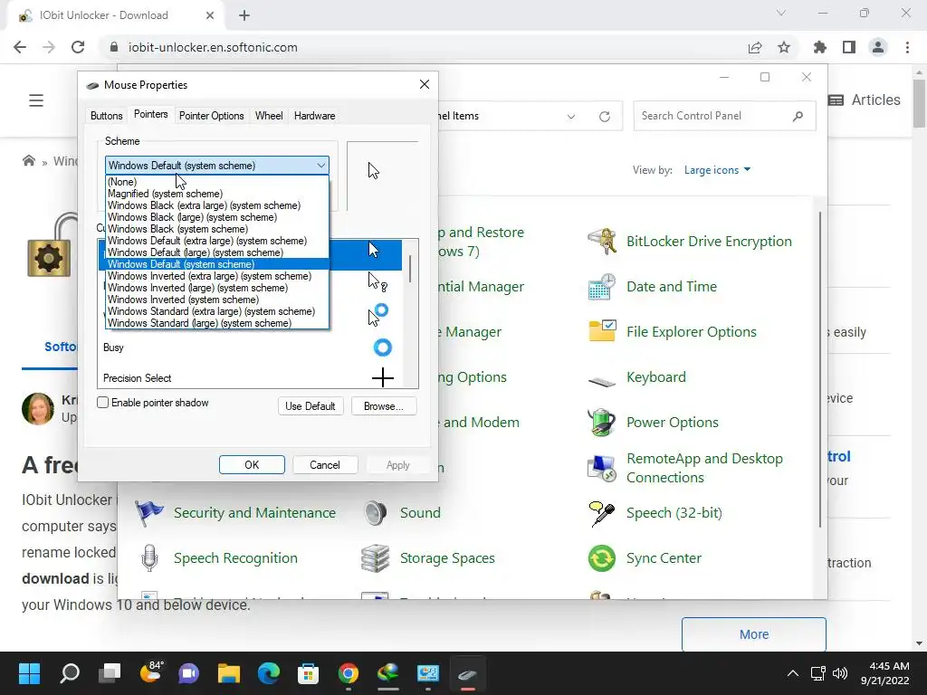Select the Precision Select pointer row
The image size is (927, 695).
tap(251, 377)
